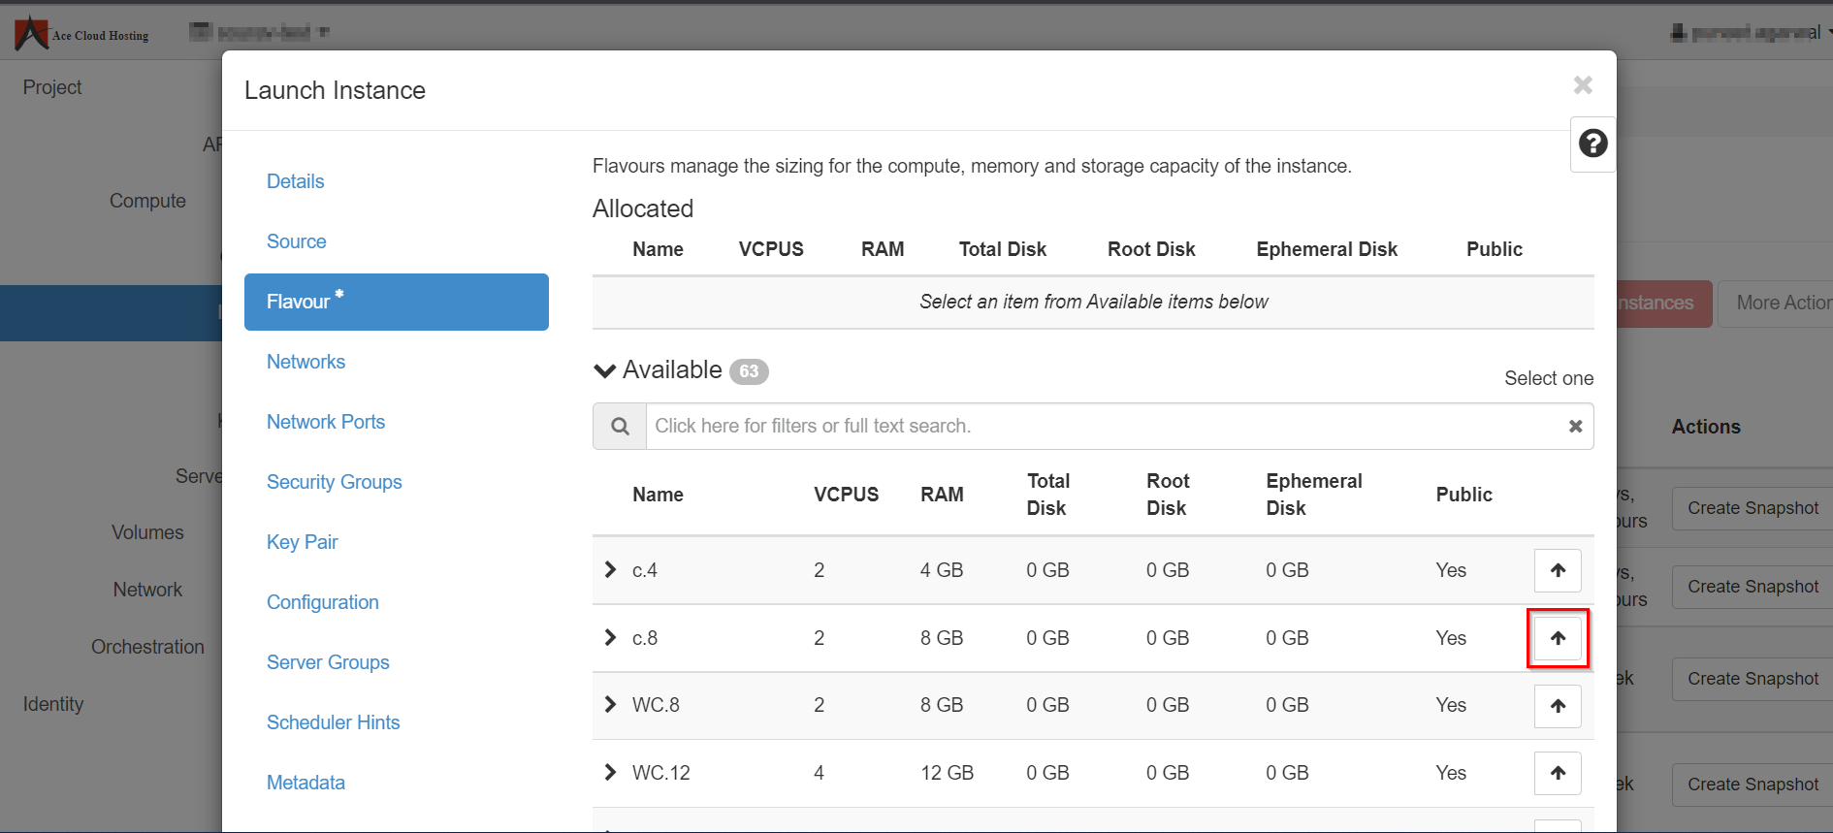Click the help question mark icon
1833x833 pixels.
pyautogui.click(x=1592, y=144)
